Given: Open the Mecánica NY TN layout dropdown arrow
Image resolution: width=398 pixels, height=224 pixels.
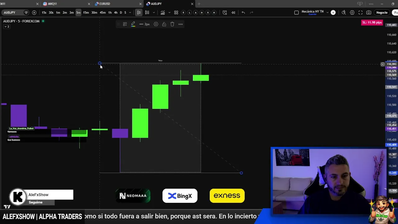Looking at the screenshot, I should tap(327, 12).
